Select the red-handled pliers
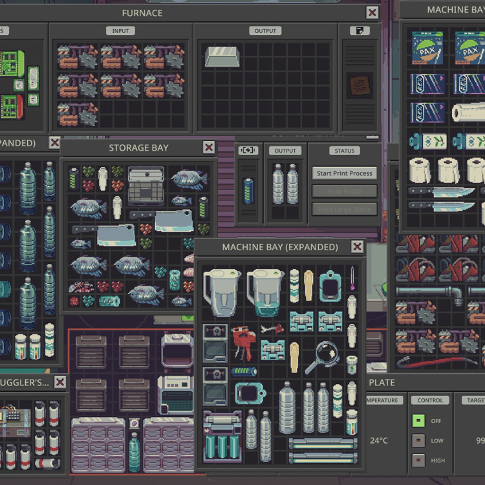Viewport: 485px width, 485px height. (x=272, y=329)
